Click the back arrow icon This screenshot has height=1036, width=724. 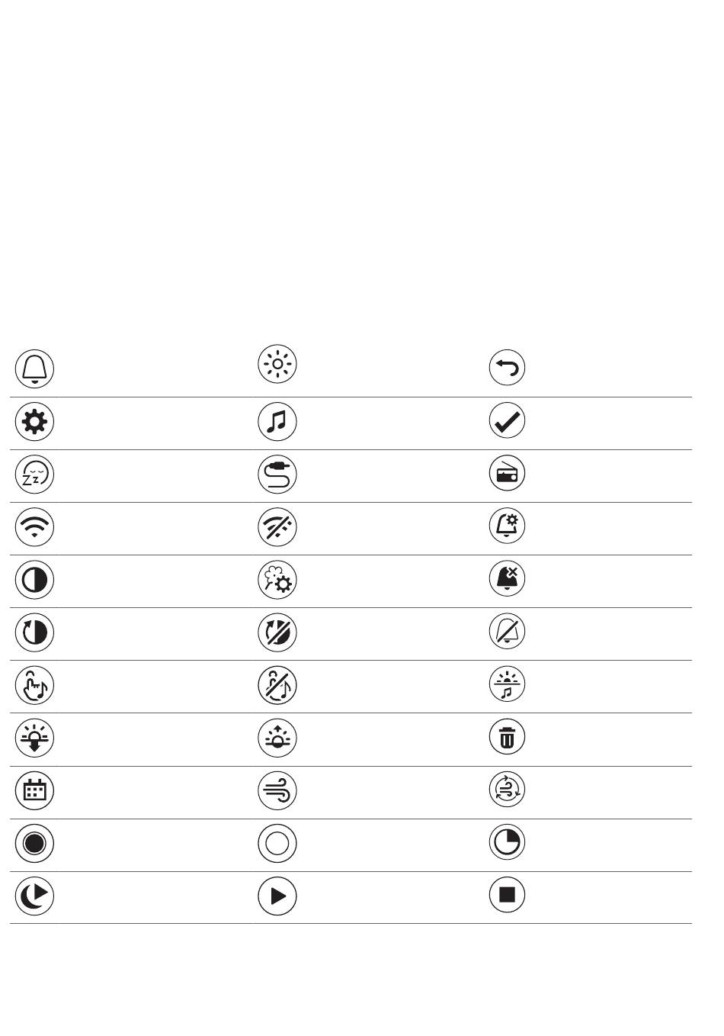tap(507, 368)
